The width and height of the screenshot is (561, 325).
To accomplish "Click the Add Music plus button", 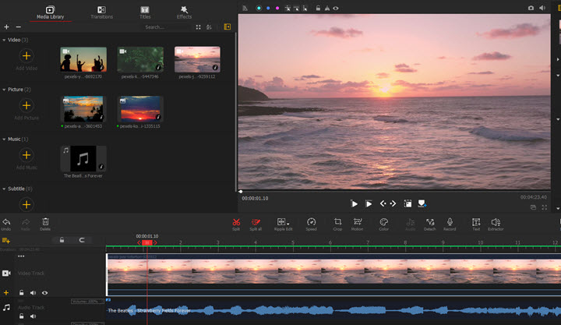I will click(x=26, y=155).
